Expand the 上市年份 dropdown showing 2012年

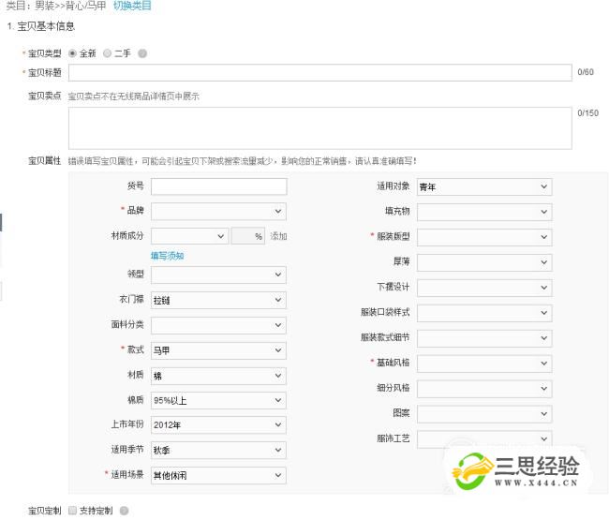217,424
